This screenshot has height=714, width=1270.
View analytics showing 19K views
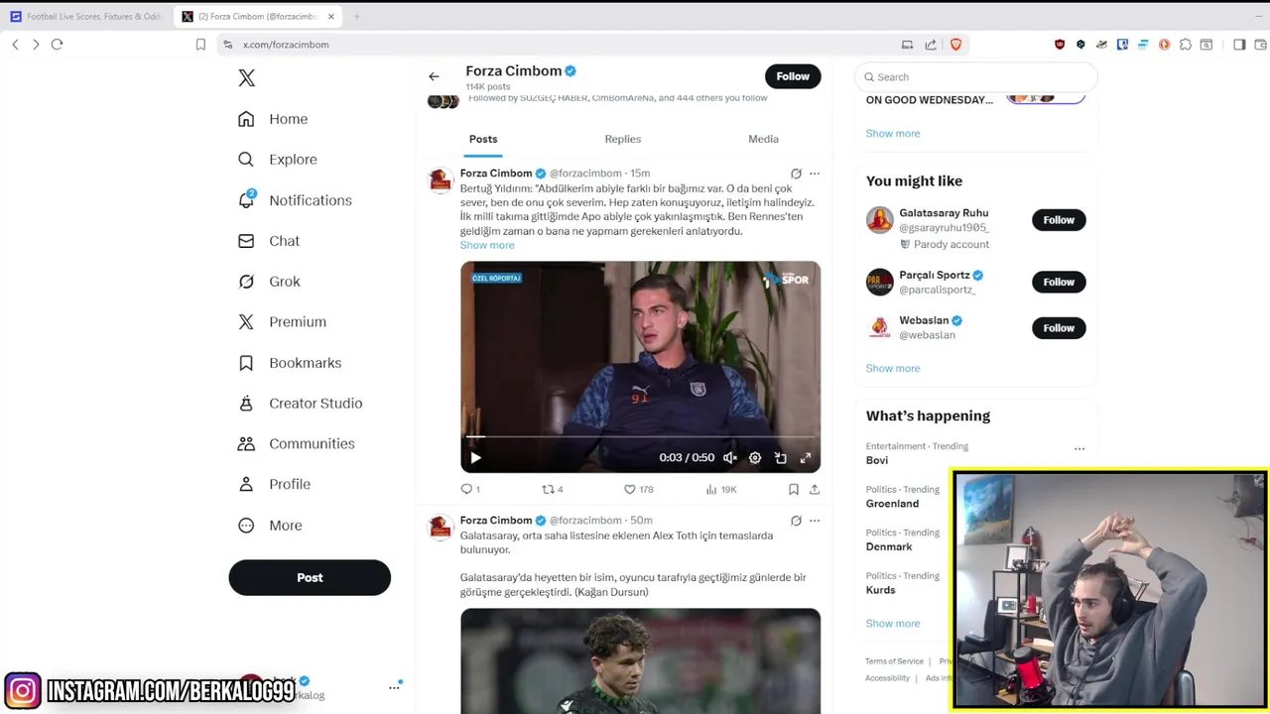pos(721,489)
